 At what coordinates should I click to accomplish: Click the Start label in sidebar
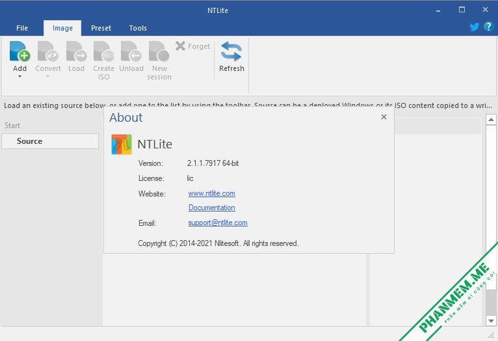coord(12,126)
